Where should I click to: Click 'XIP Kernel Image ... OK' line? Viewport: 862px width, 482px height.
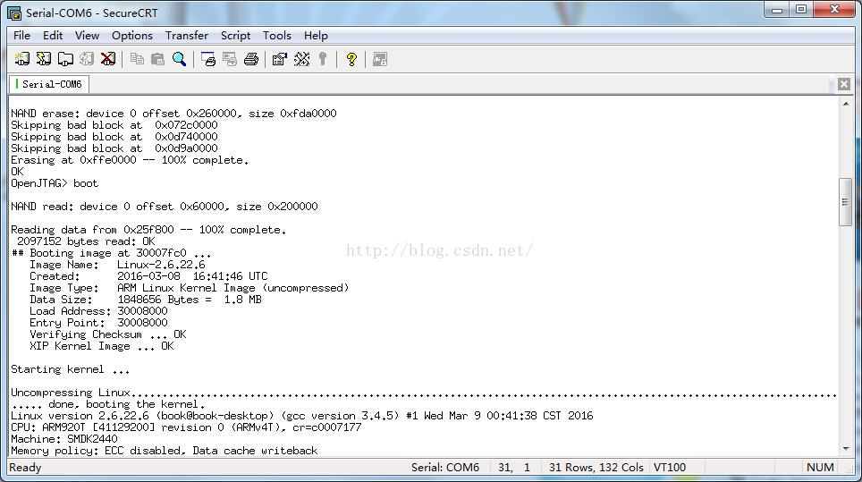pyautogui.click(x=102, y=346)
